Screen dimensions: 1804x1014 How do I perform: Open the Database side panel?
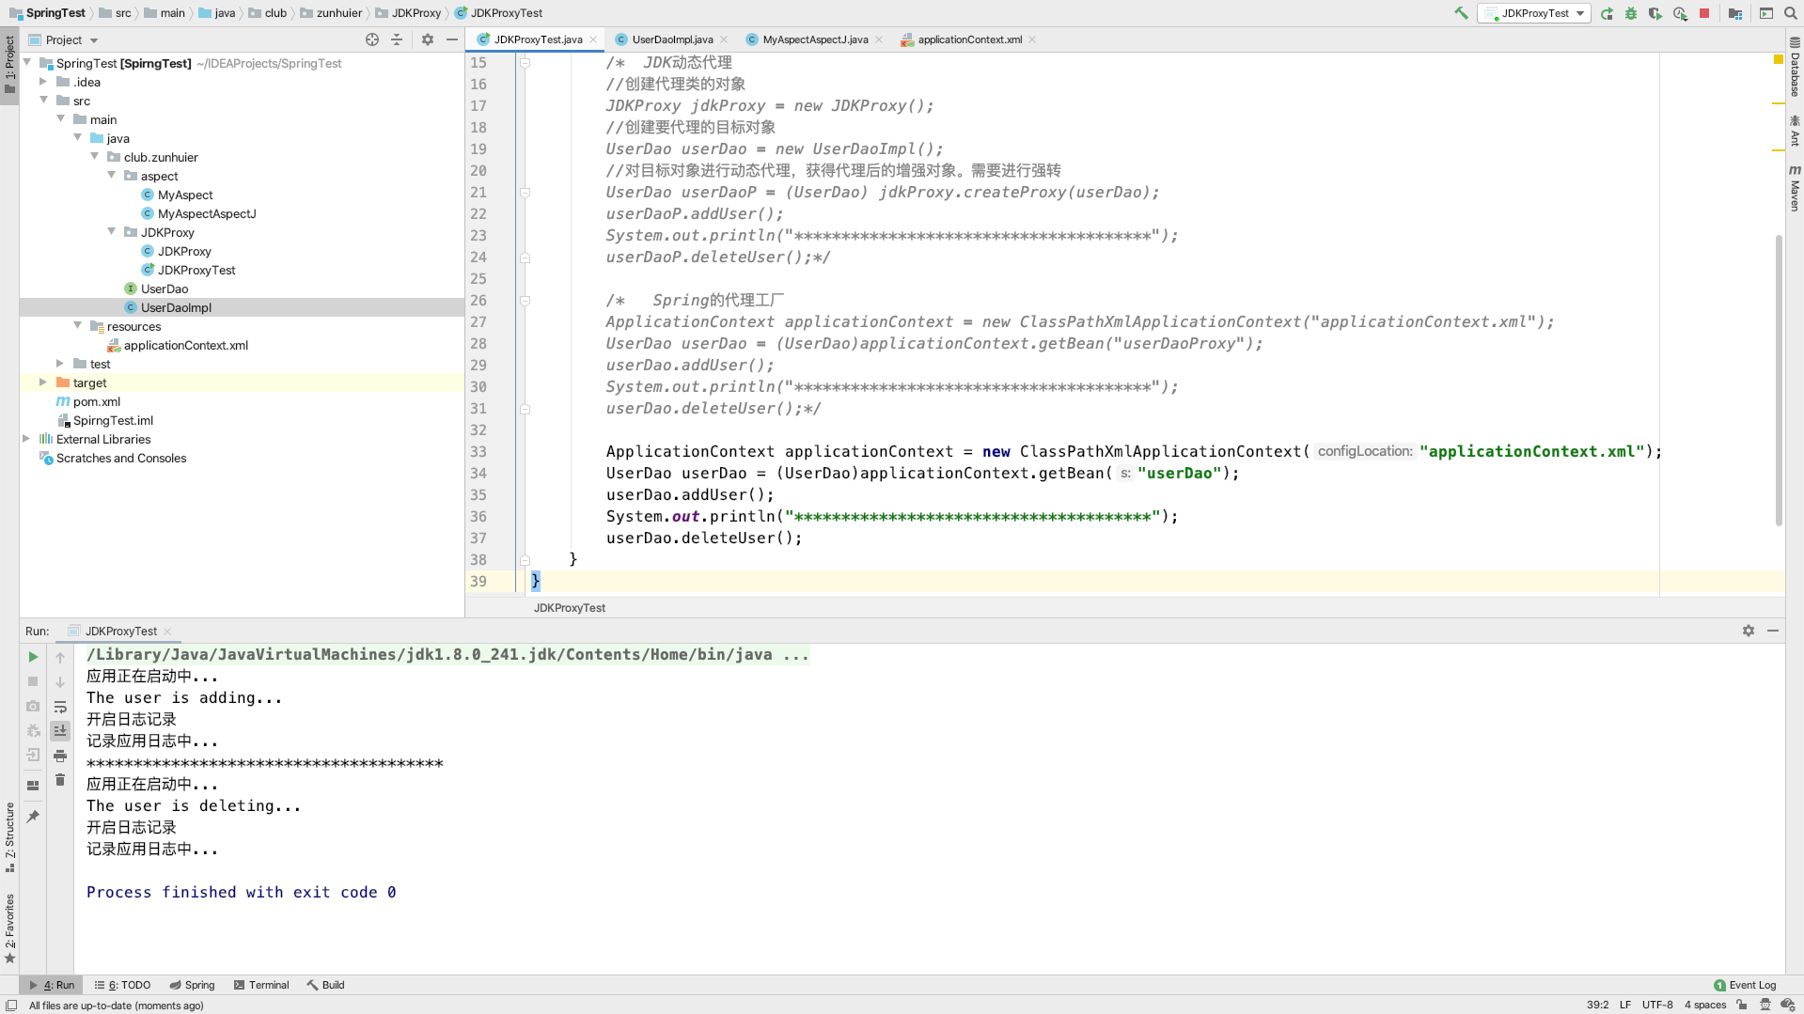click(1795, 68)
